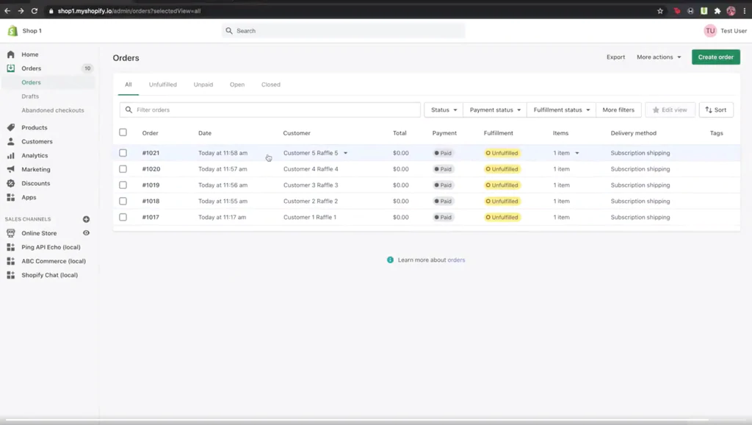Image resolution: width=752 pixels, height=425 pixels.
Task: Click the Customers person icon
Action: (11, 142)
